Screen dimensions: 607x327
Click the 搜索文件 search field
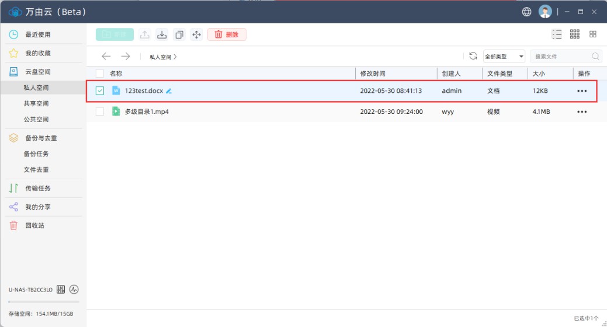[x=561, y=57]
